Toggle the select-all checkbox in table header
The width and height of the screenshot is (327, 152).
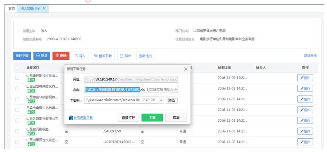click(x=17, y=68)
